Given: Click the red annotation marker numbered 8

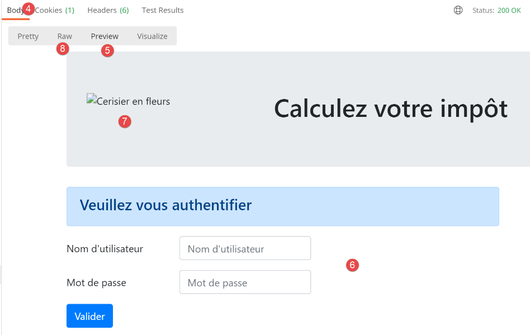Looking at the screenshot, I should point(63,49).
